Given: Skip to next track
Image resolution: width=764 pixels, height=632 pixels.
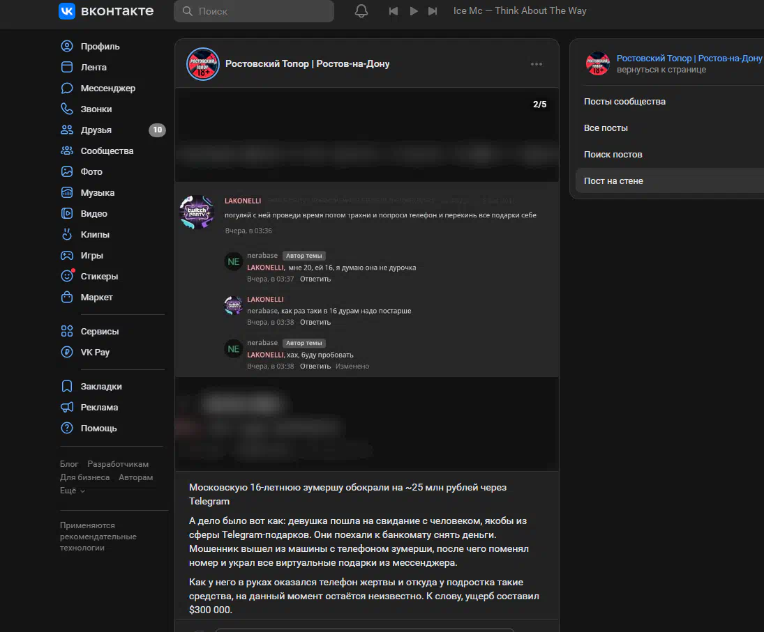Looking at the screenshot, I should tap(433, 10).
